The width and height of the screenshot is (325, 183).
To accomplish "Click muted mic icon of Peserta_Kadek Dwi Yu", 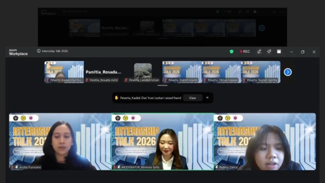I will coord(48,80).
